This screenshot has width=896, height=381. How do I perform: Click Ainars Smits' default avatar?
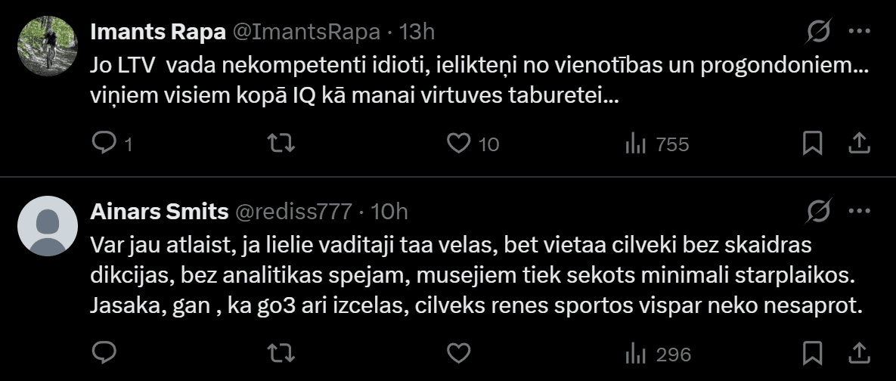tap(48, 226)
